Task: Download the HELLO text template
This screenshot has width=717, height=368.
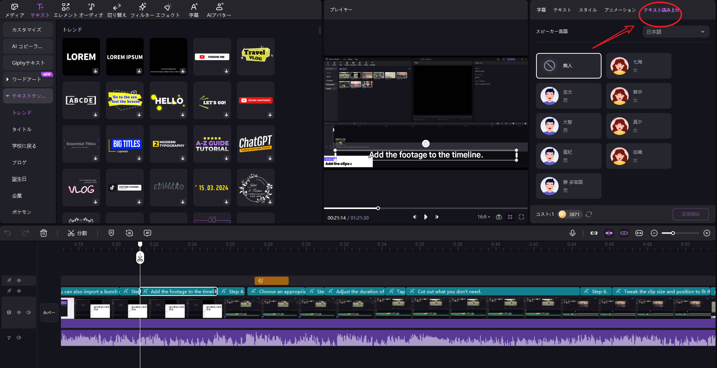Action: (x=183, y=115)
